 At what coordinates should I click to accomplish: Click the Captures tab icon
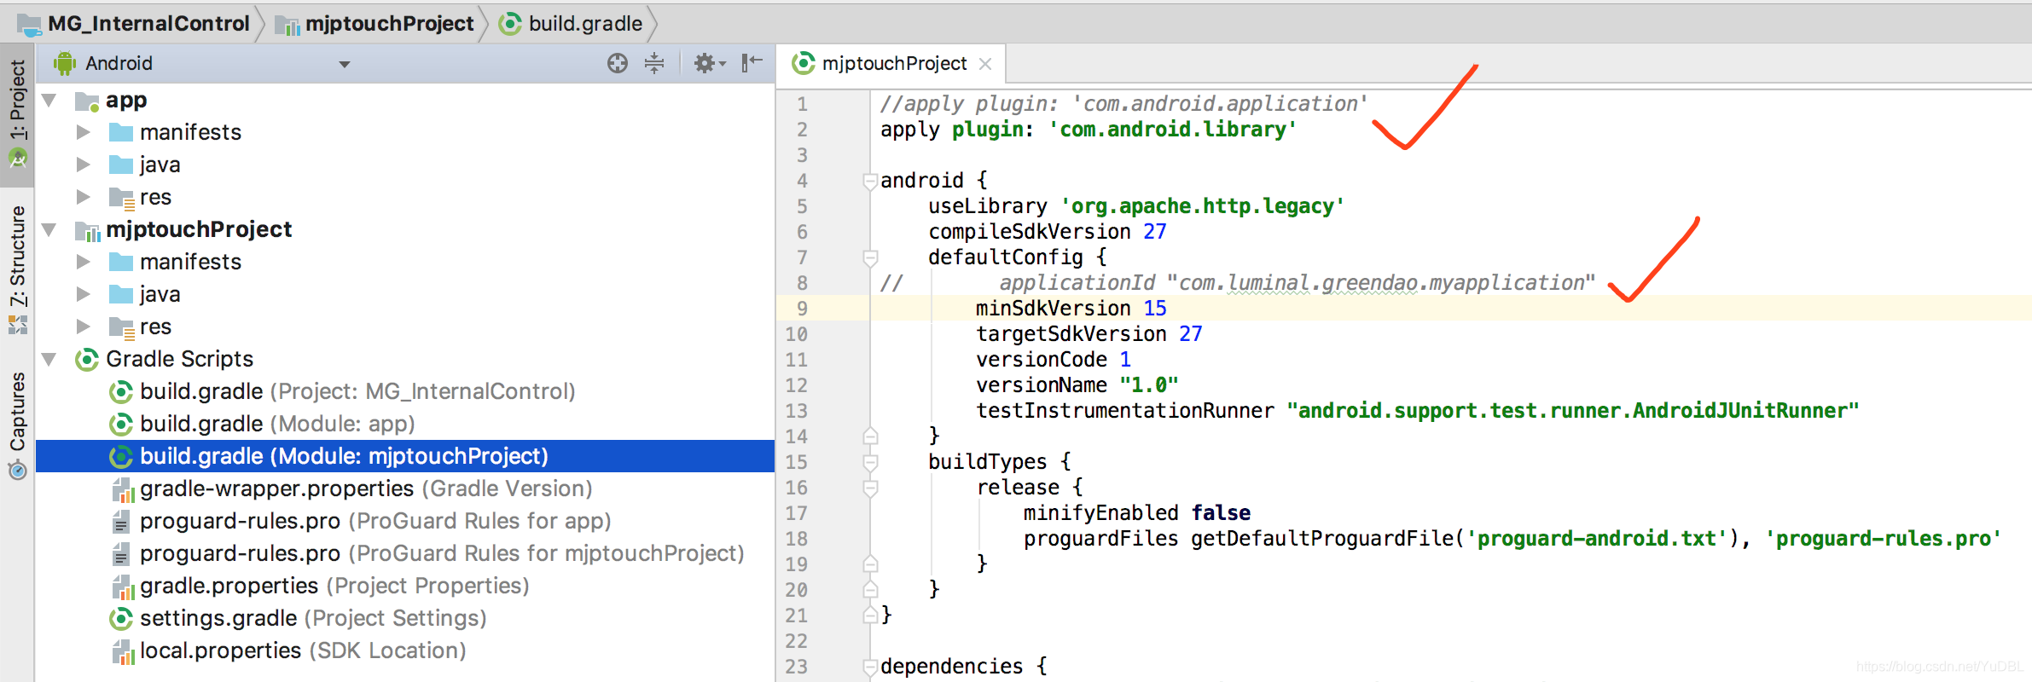click(x=17, y=471)
